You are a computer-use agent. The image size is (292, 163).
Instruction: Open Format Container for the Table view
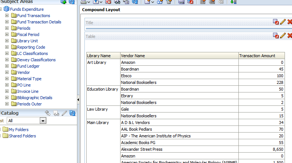click(276, 36)
